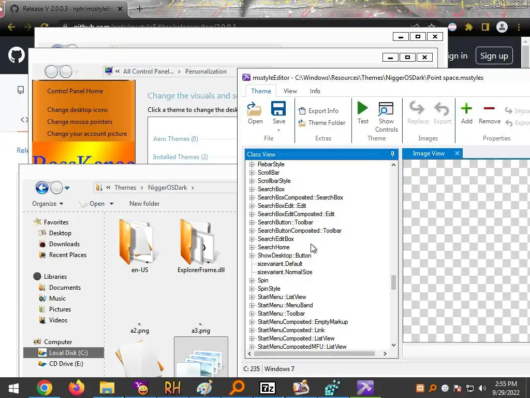
Task: Open the Theme Folder from ribbon
Action: tap(322, 122)
